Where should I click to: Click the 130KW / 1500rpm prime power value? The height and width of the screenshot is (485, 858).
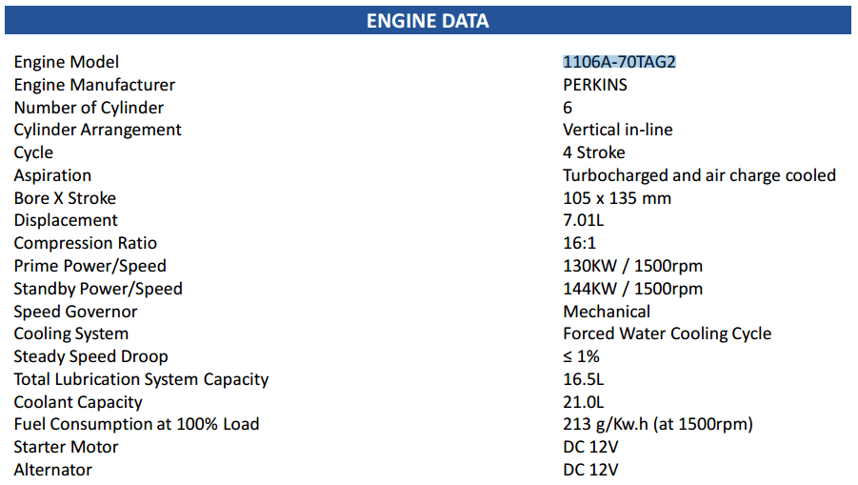point(632,266)
